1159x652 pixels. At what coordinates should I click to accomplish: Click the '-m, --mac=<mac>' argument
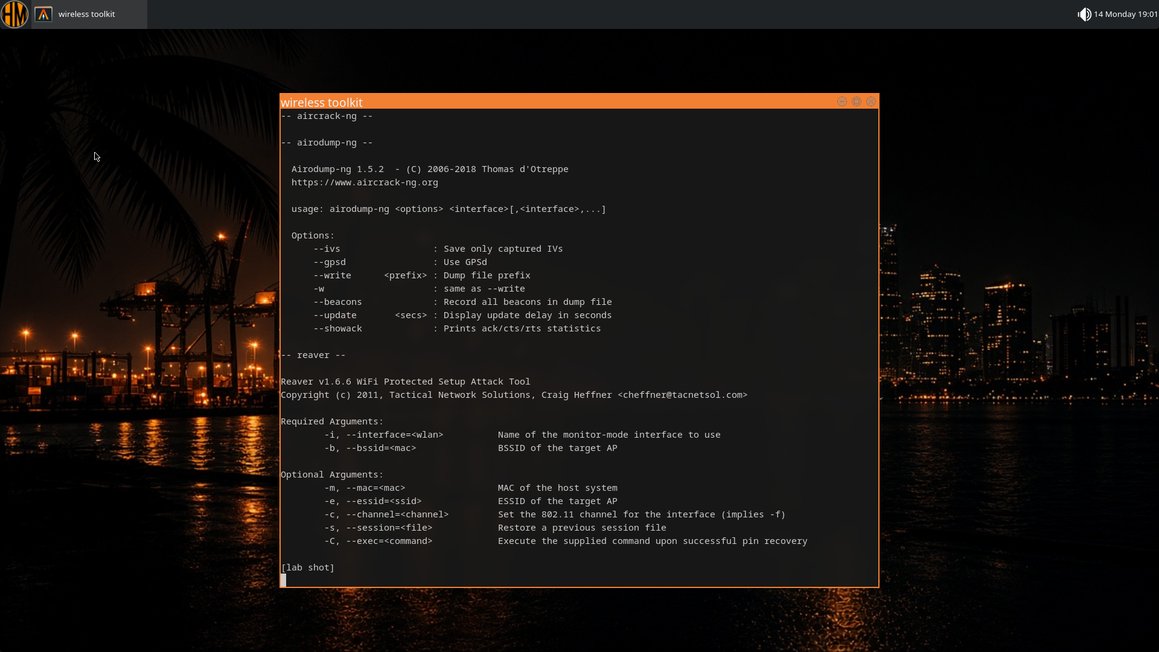[x=365, y=488]
